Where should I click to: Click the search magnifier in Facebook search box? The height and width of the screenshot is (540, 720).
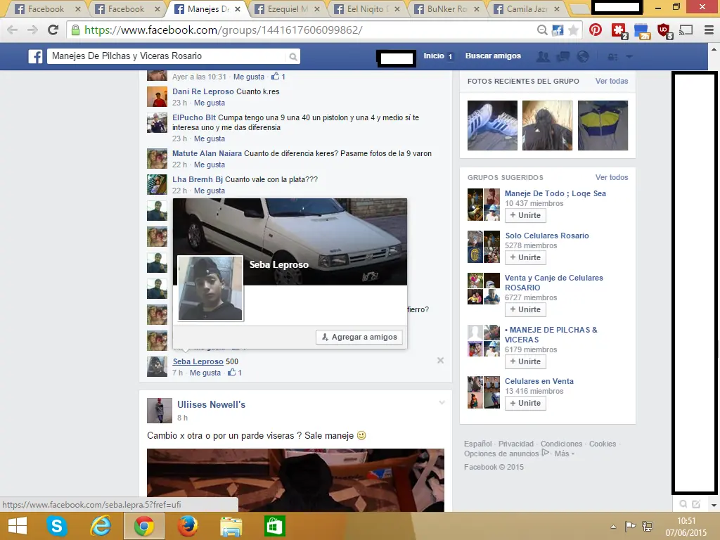pyautogui.click(x=292, y=57)
